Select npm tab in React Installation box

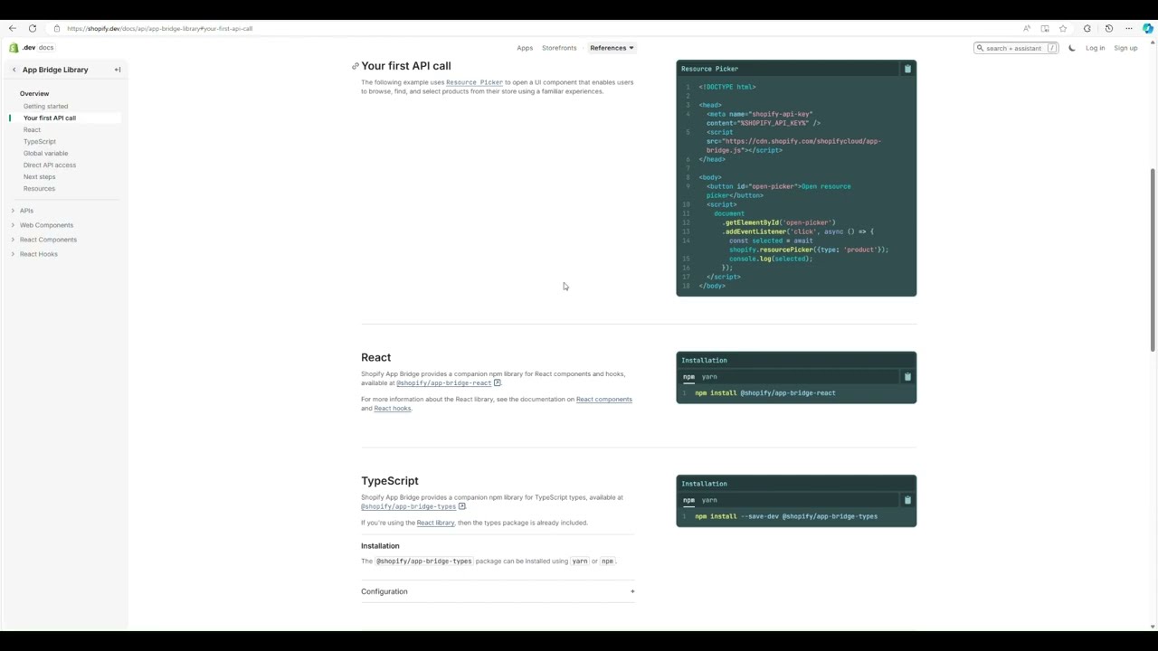tap(689, 377)
